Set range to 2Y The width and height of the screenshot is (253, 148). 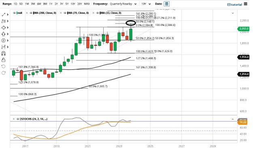coord(56,4)
